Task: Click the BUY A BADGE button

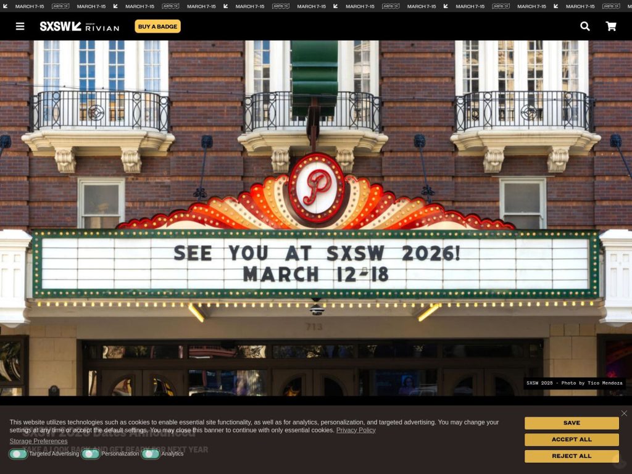Action: click(157, 27)
